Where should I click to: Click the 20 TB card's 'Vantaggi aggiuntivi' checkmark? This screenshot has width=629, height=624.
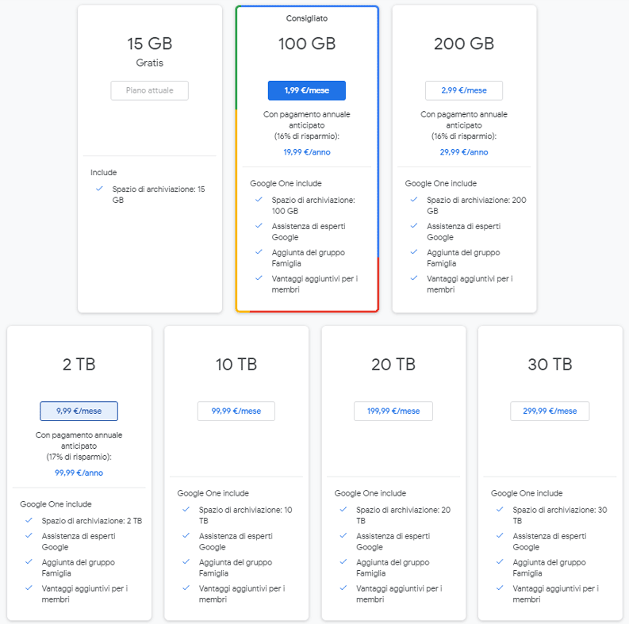click(x=343, y=588)
